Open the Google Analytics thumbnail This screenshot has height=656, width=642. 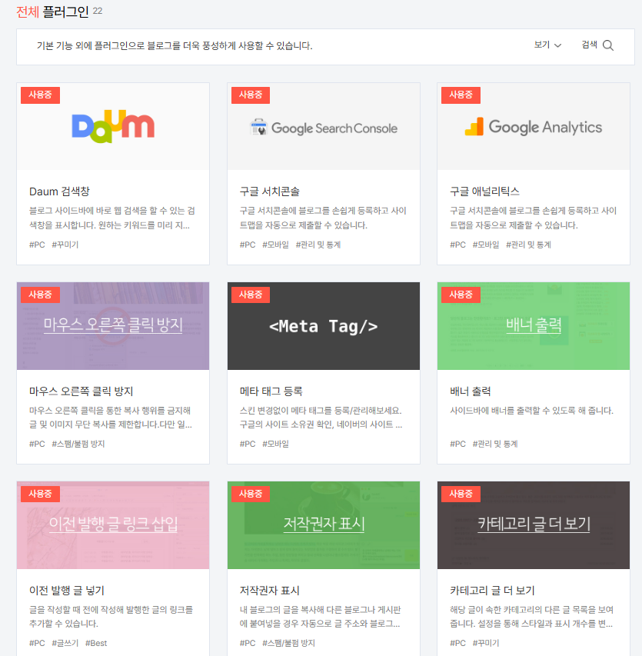pos(534,126)
